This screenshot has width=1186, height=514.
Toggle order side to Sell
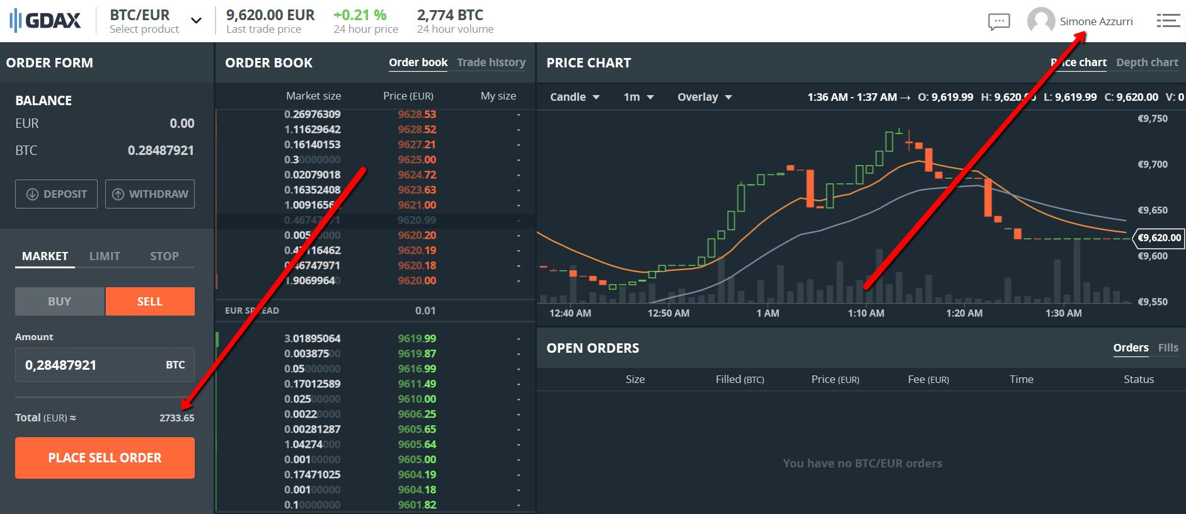(x=150, y=302)
